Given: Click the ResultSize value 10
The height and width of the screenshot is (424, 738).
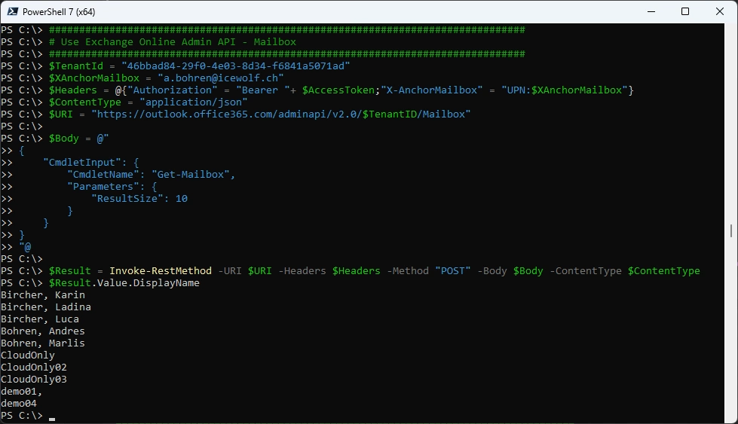Looking at the screenshot, I should click(x=181, y=199).
